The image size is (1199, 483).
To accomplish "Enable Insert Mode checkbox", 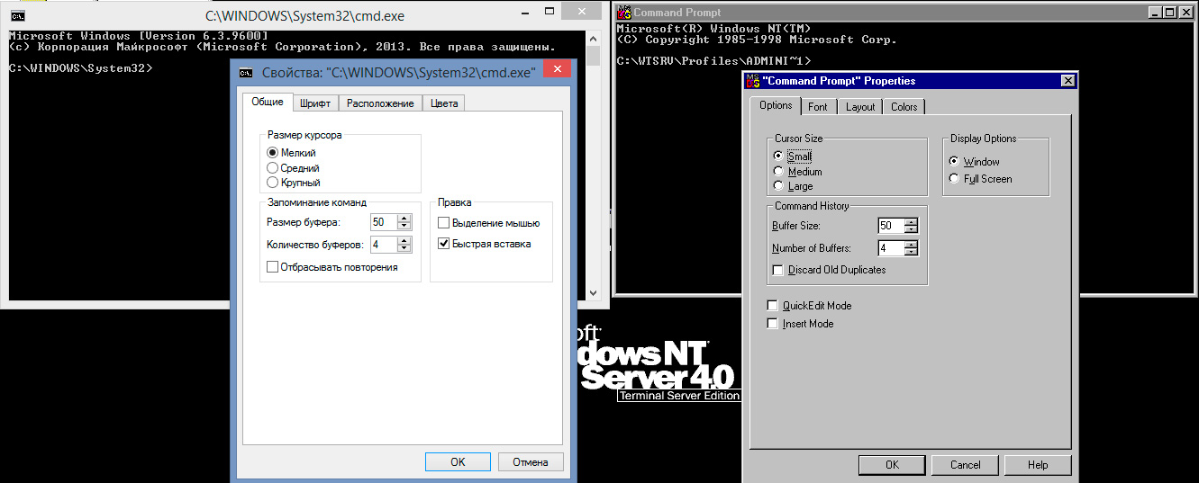I will [x=772, y=324].
